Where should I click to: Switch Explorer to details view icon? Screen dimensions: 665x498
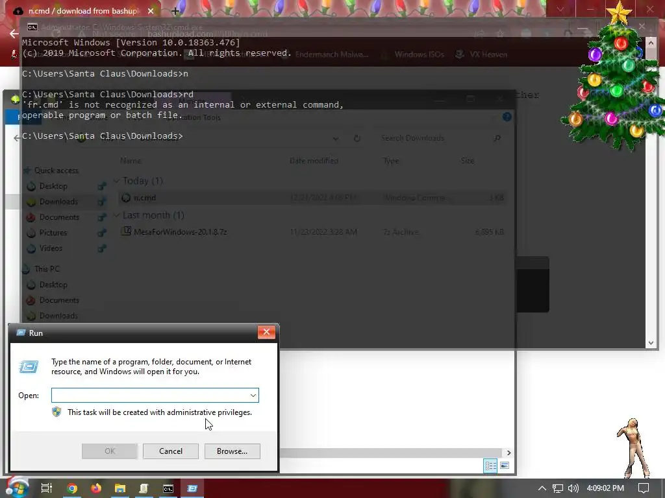[x=490, y=466]
